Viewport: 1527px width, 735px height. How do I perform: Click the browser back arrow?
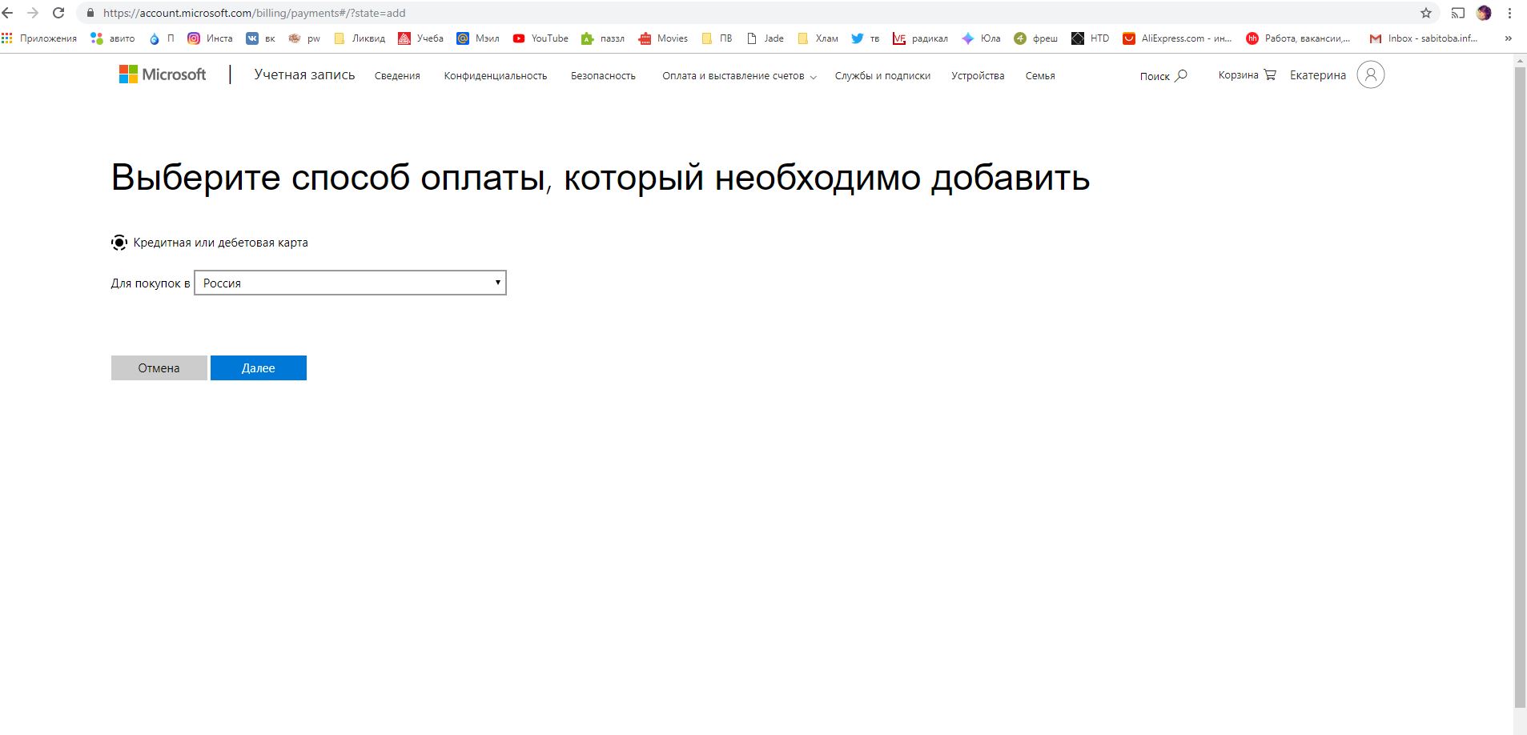pos(8,13)
